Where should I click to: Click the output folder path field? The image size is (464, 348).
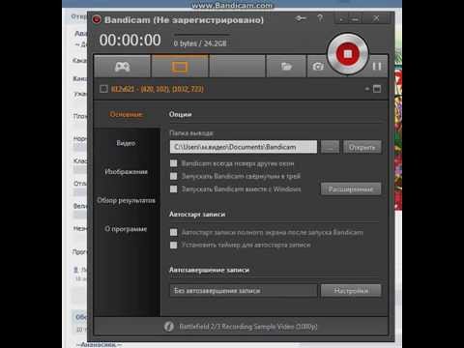[x=244, y=147]
